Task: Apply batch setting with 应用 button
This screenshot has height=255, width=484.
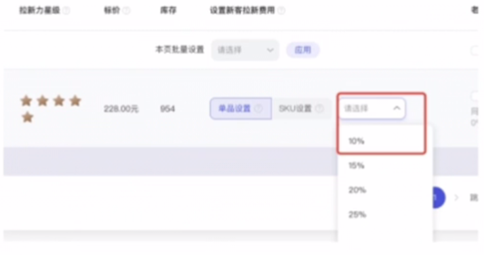Action: click(303, 50)
